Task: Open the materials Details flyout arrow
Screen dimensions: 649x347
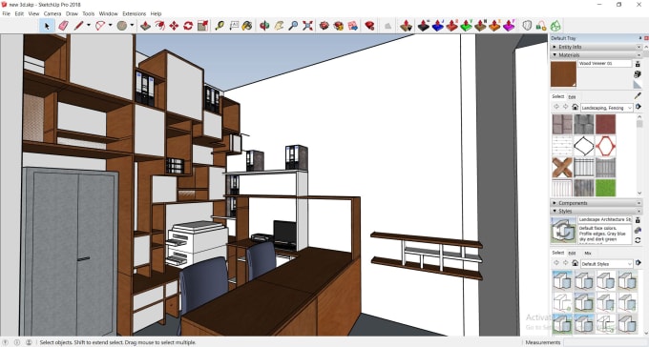Action: (639, 107)
